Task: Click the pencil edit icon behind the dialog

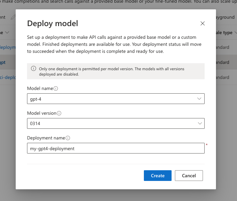Action: (x=13, y=17)
